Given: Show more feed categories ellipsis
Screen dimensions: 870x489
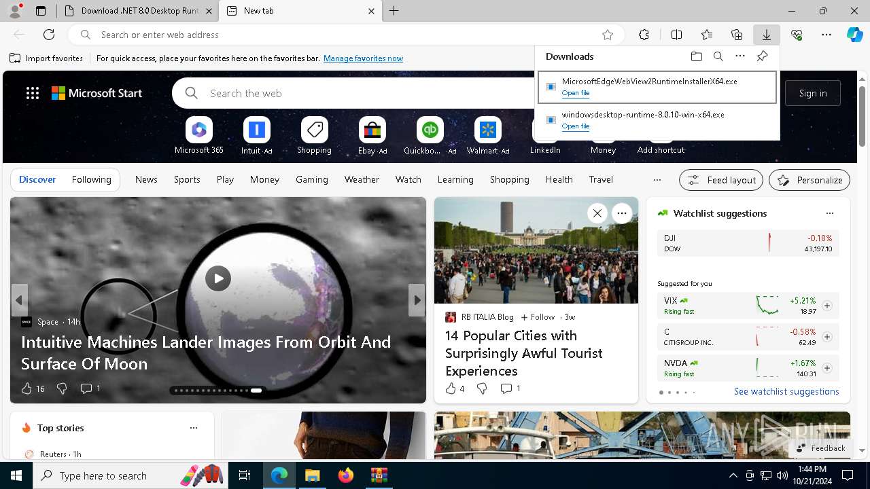Looking at the screenshot, I should 657,180.
